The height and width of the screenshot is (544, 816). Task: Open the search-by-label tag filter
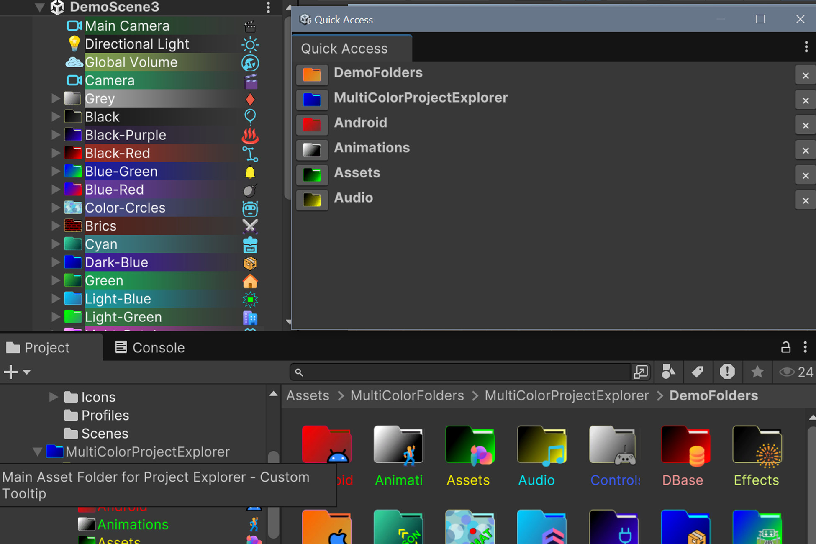tap(698, 372)
